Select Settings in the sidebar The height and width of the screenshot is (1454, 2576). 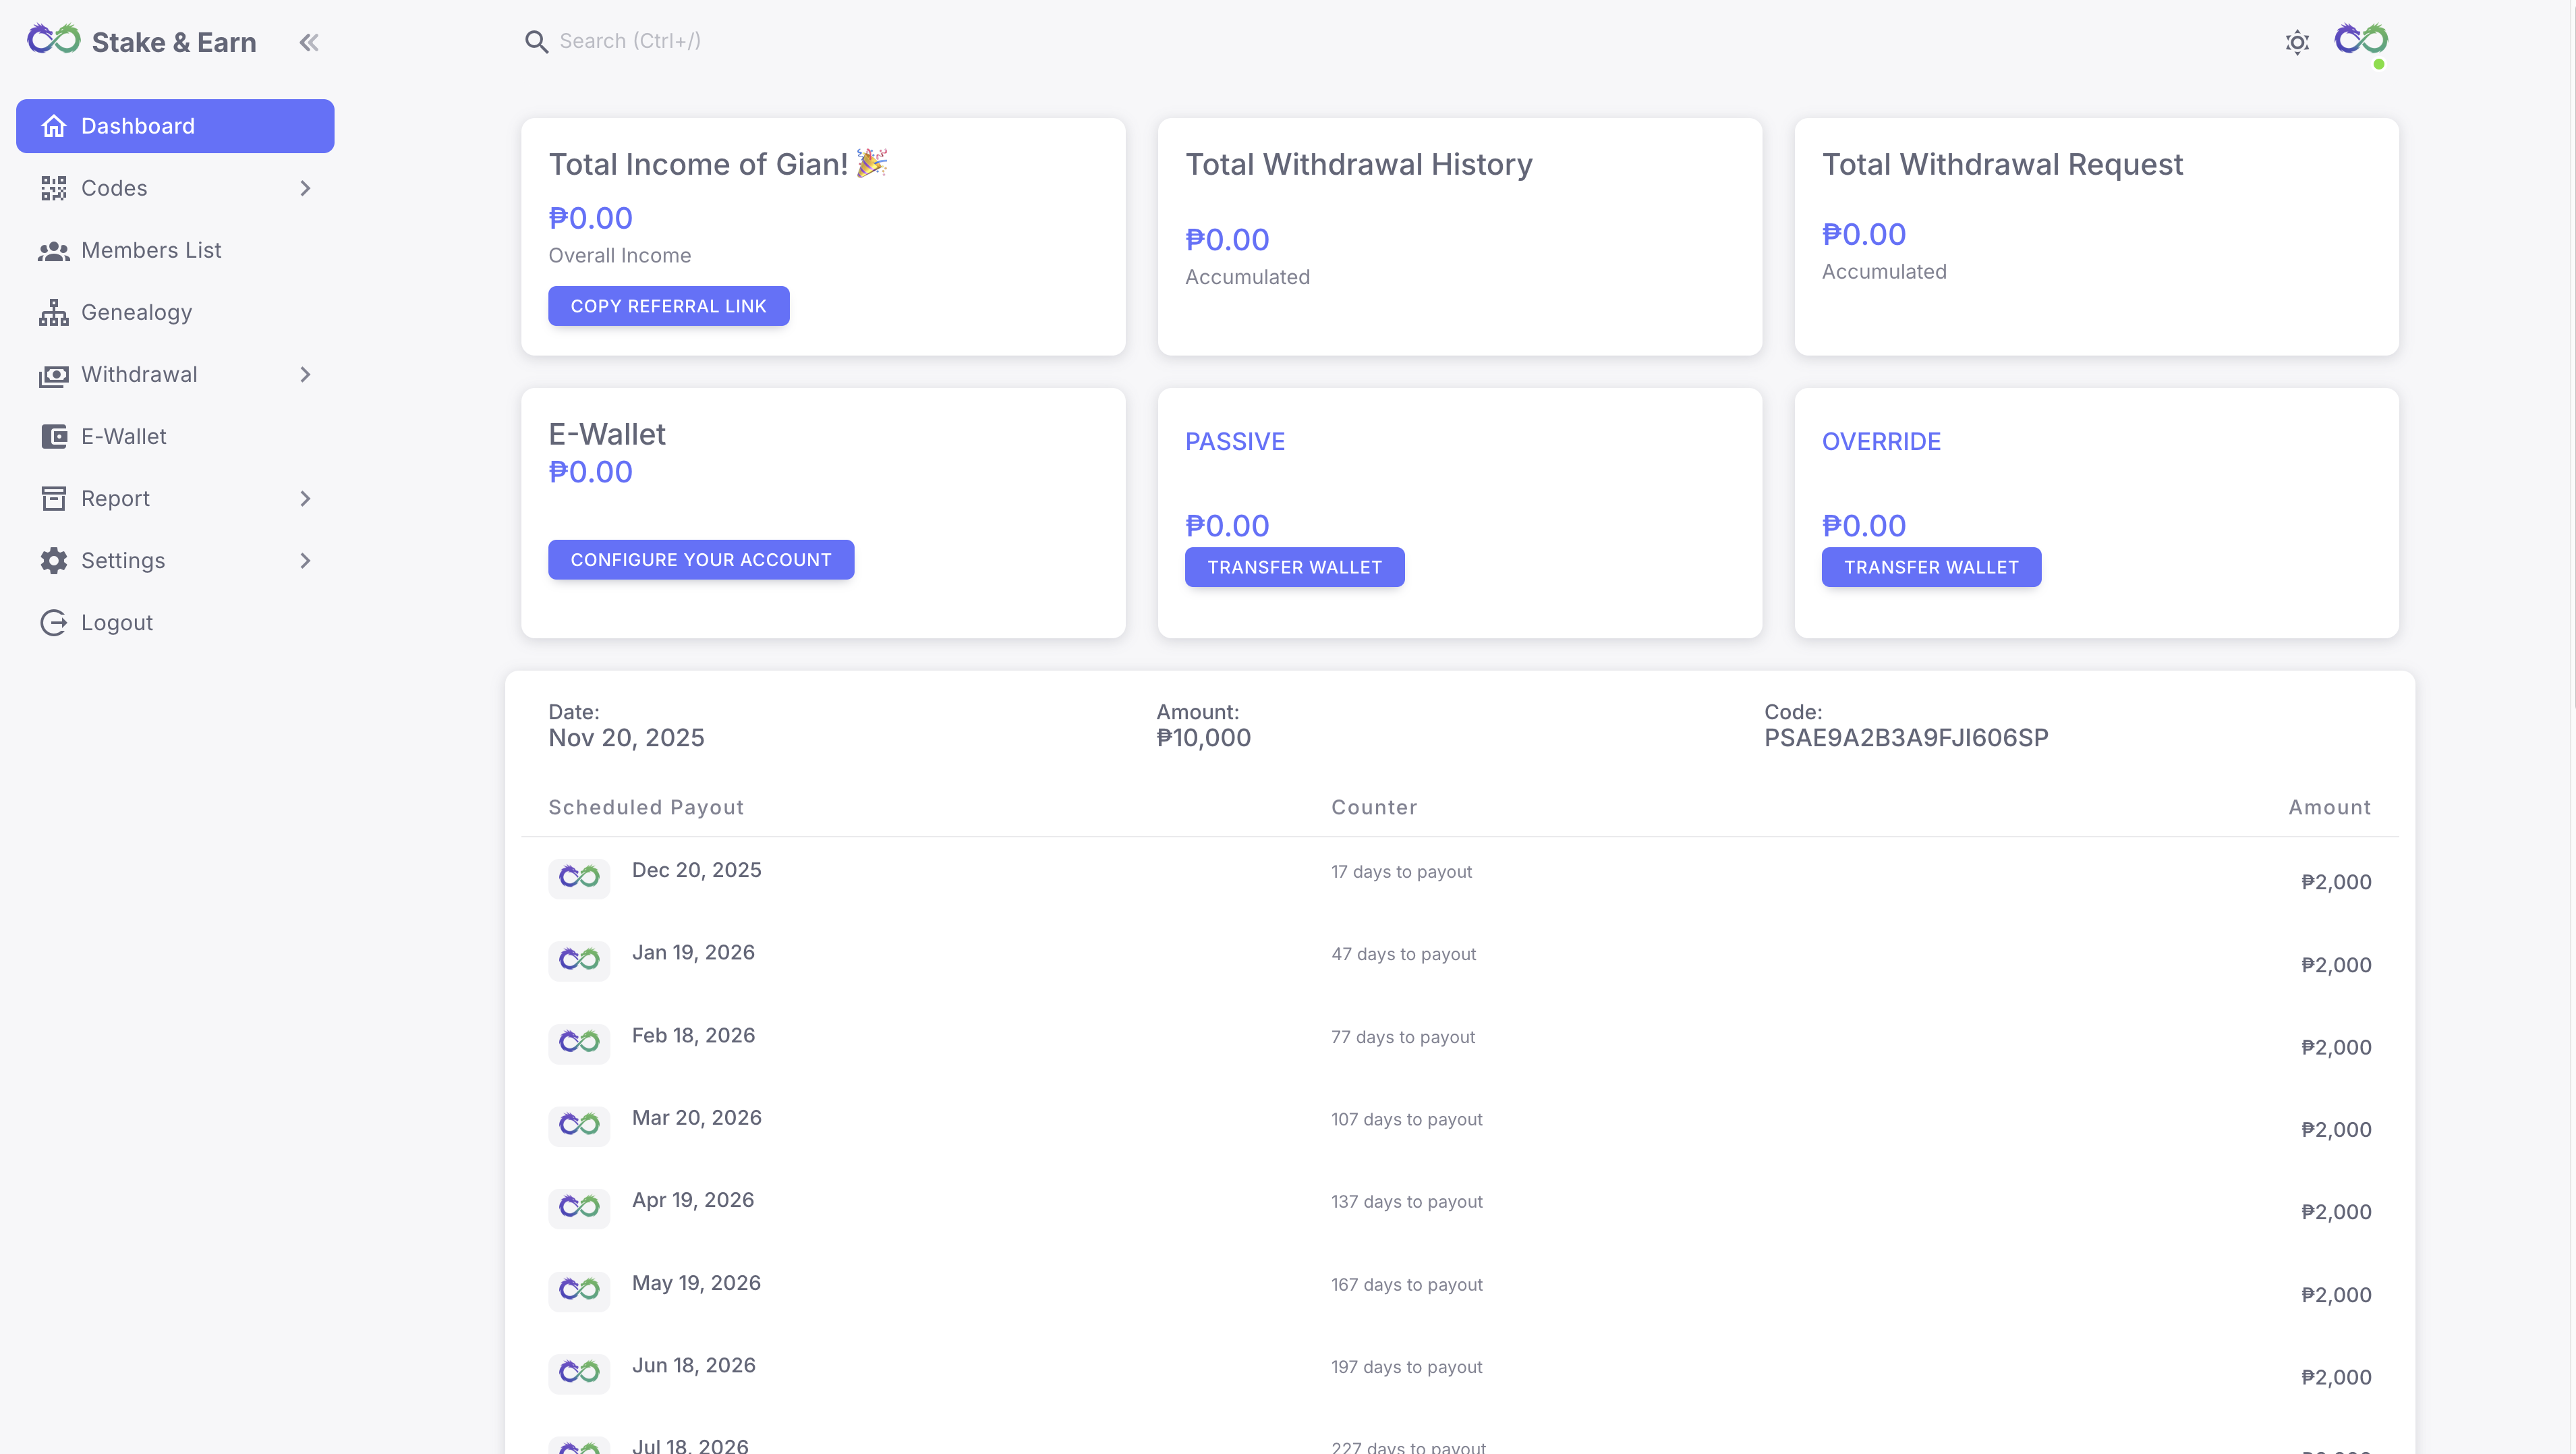tap(123, 561)
